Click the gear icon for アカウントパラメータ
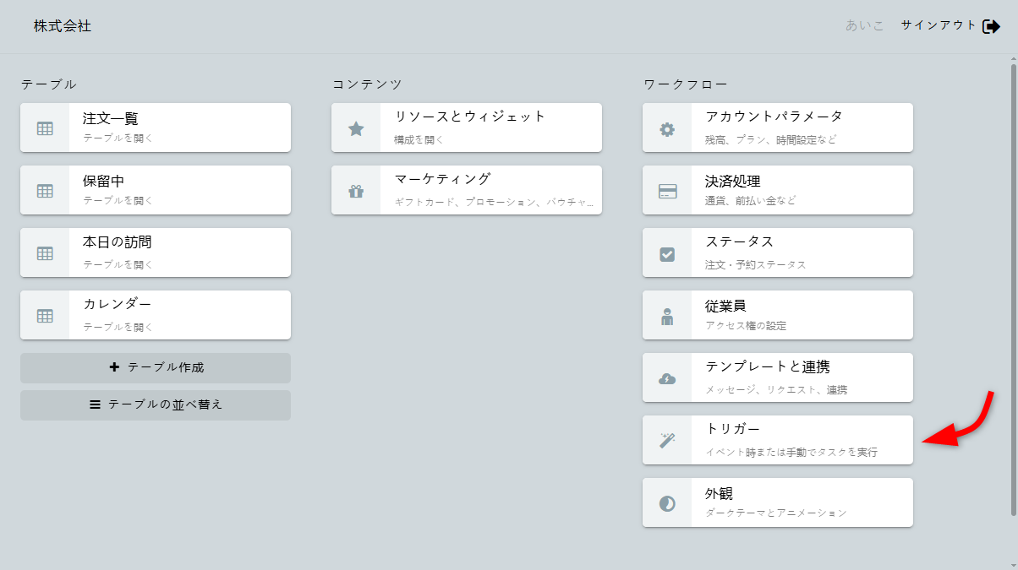Screen dimensions: 1018x570 [667, 128]
